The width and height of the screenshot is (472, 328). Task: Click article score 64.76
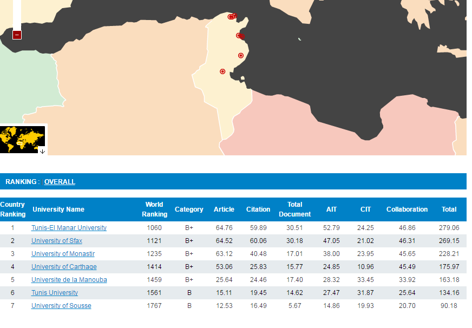point(224,228)
